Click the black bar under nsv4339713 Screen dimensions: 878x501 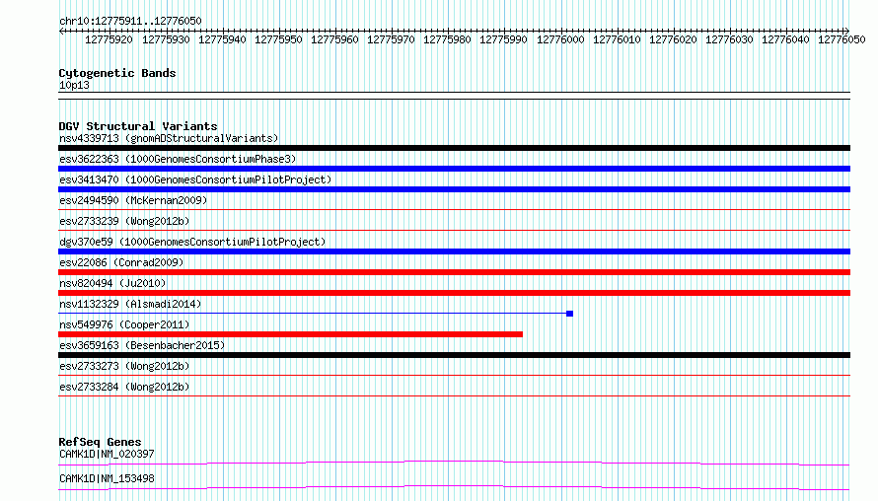[454, 148]
